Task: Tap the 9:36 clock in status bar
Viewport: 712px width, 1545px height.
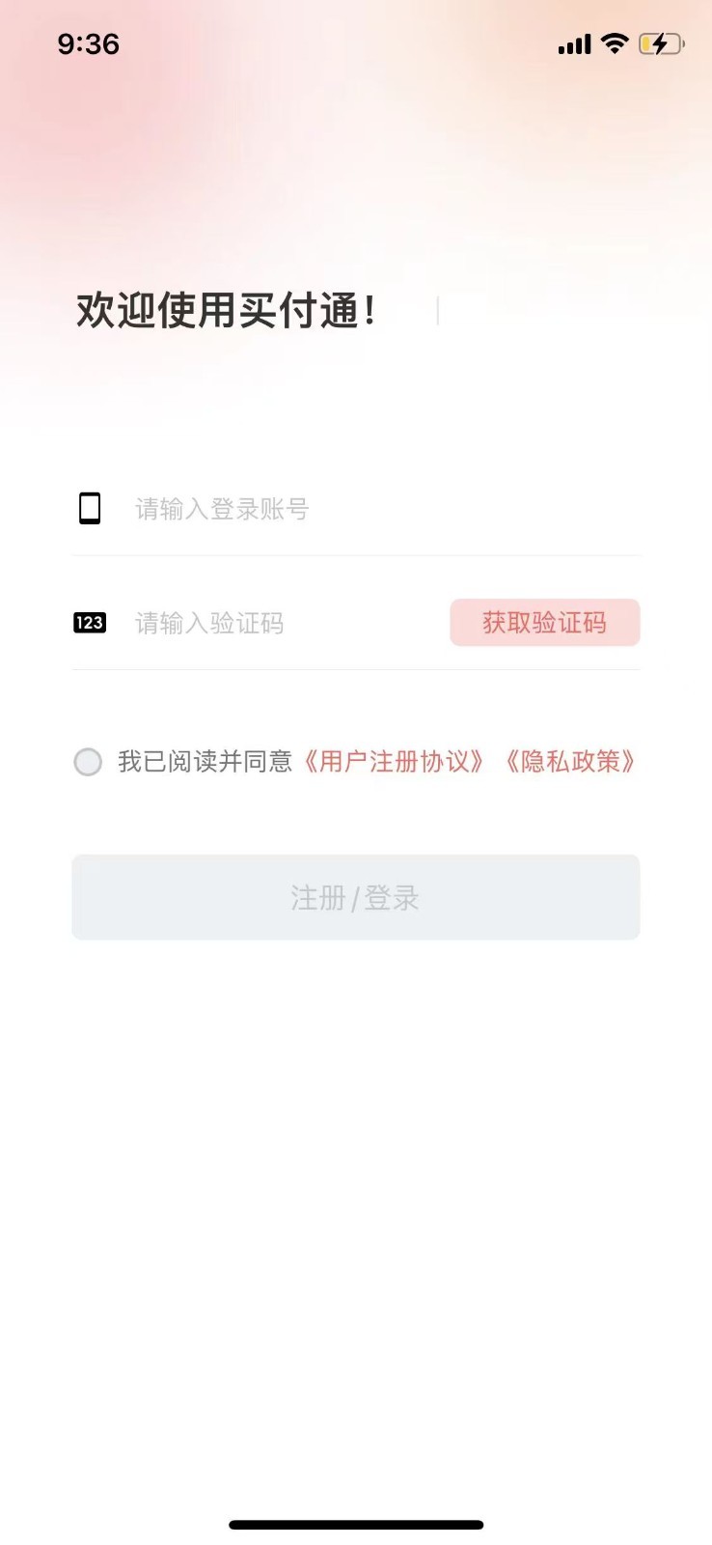Action: click(x=88, y=44)
